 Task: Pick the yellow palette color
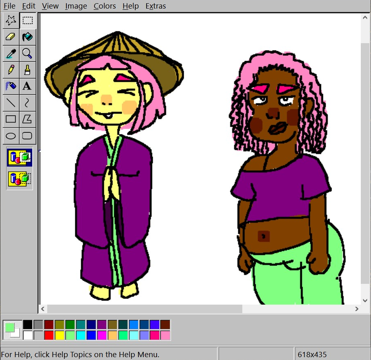tap(59, 336)
